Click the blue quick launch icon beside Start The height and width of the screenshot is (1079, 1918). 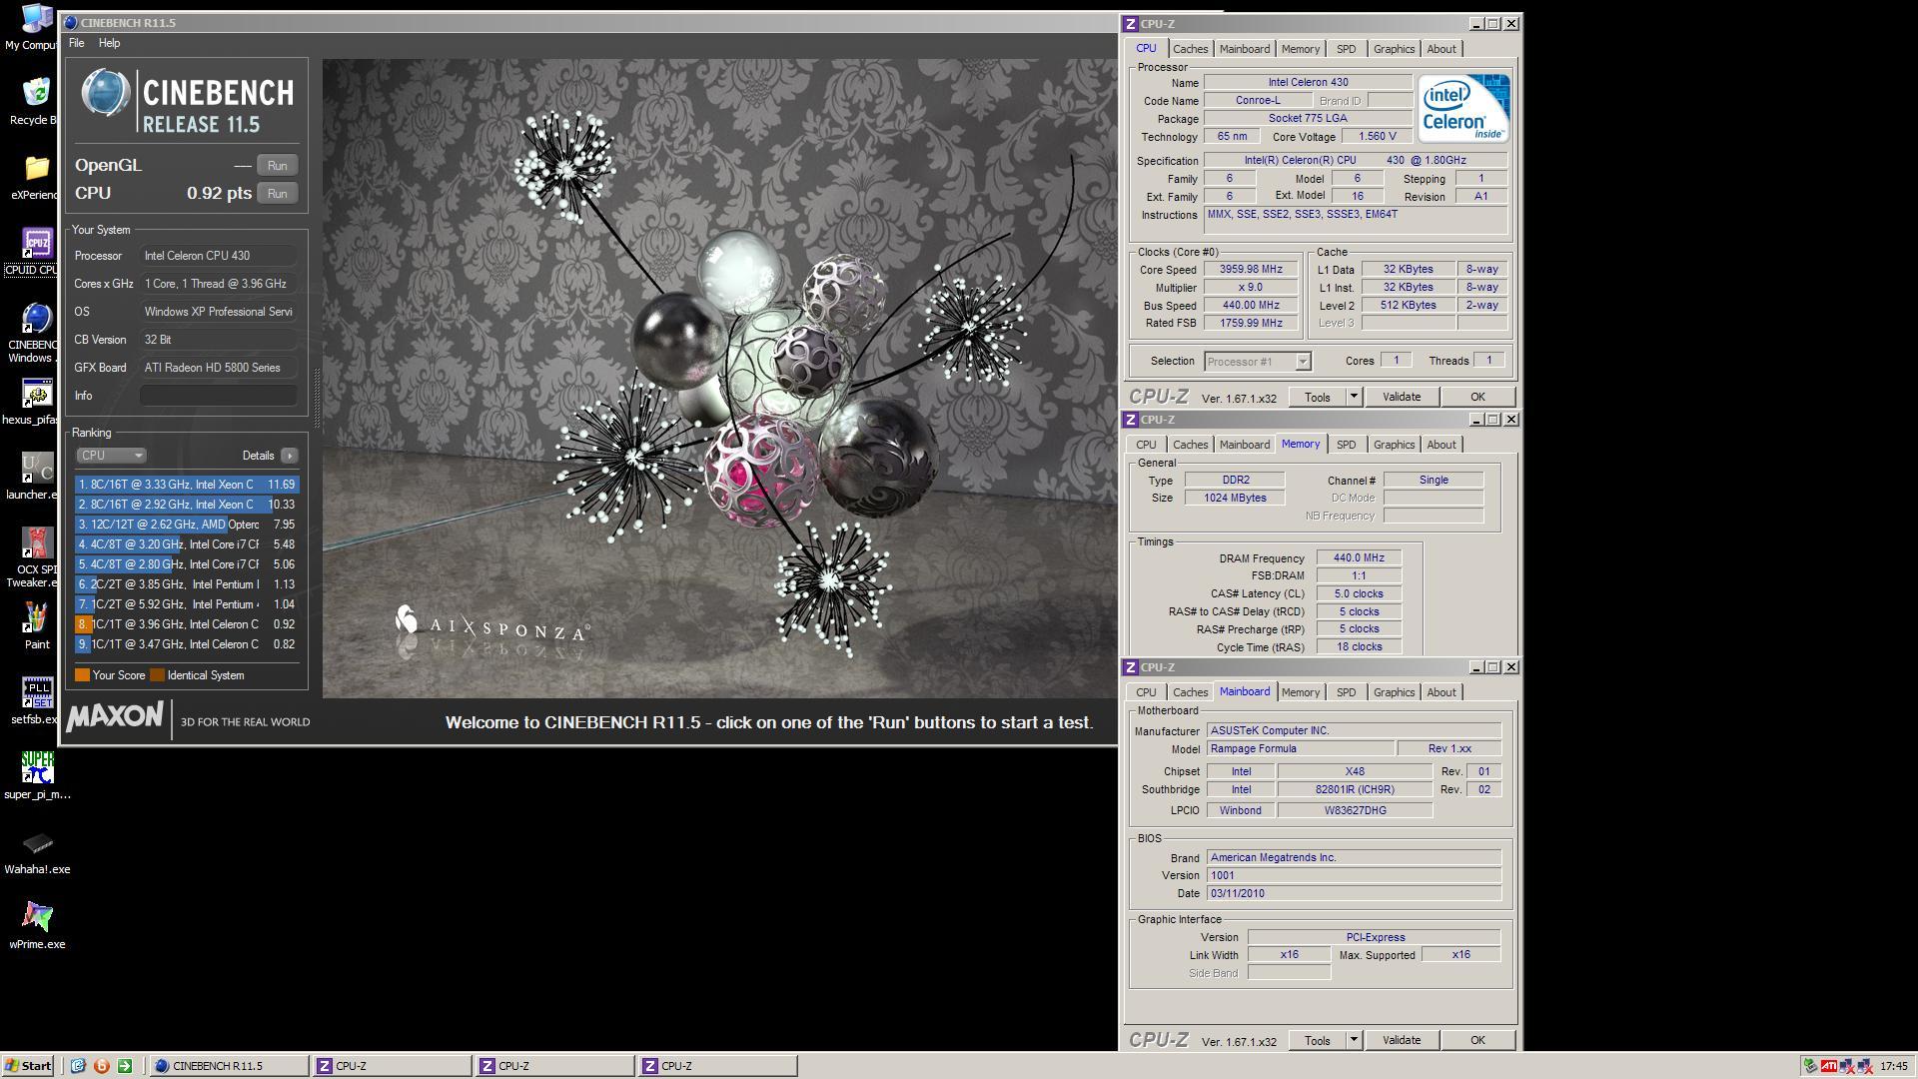point(78,1066)
